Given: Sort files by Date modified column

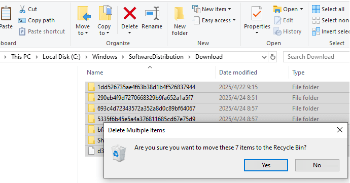Looking at the screenshot, I should point(238,72).
